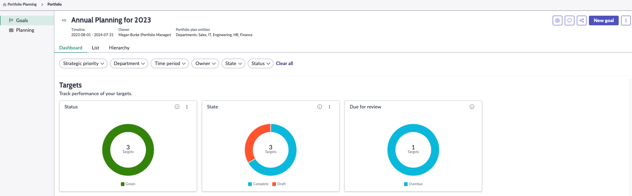
Task: Open the Time period filter dropdown
Action: (x=170, y=63)
